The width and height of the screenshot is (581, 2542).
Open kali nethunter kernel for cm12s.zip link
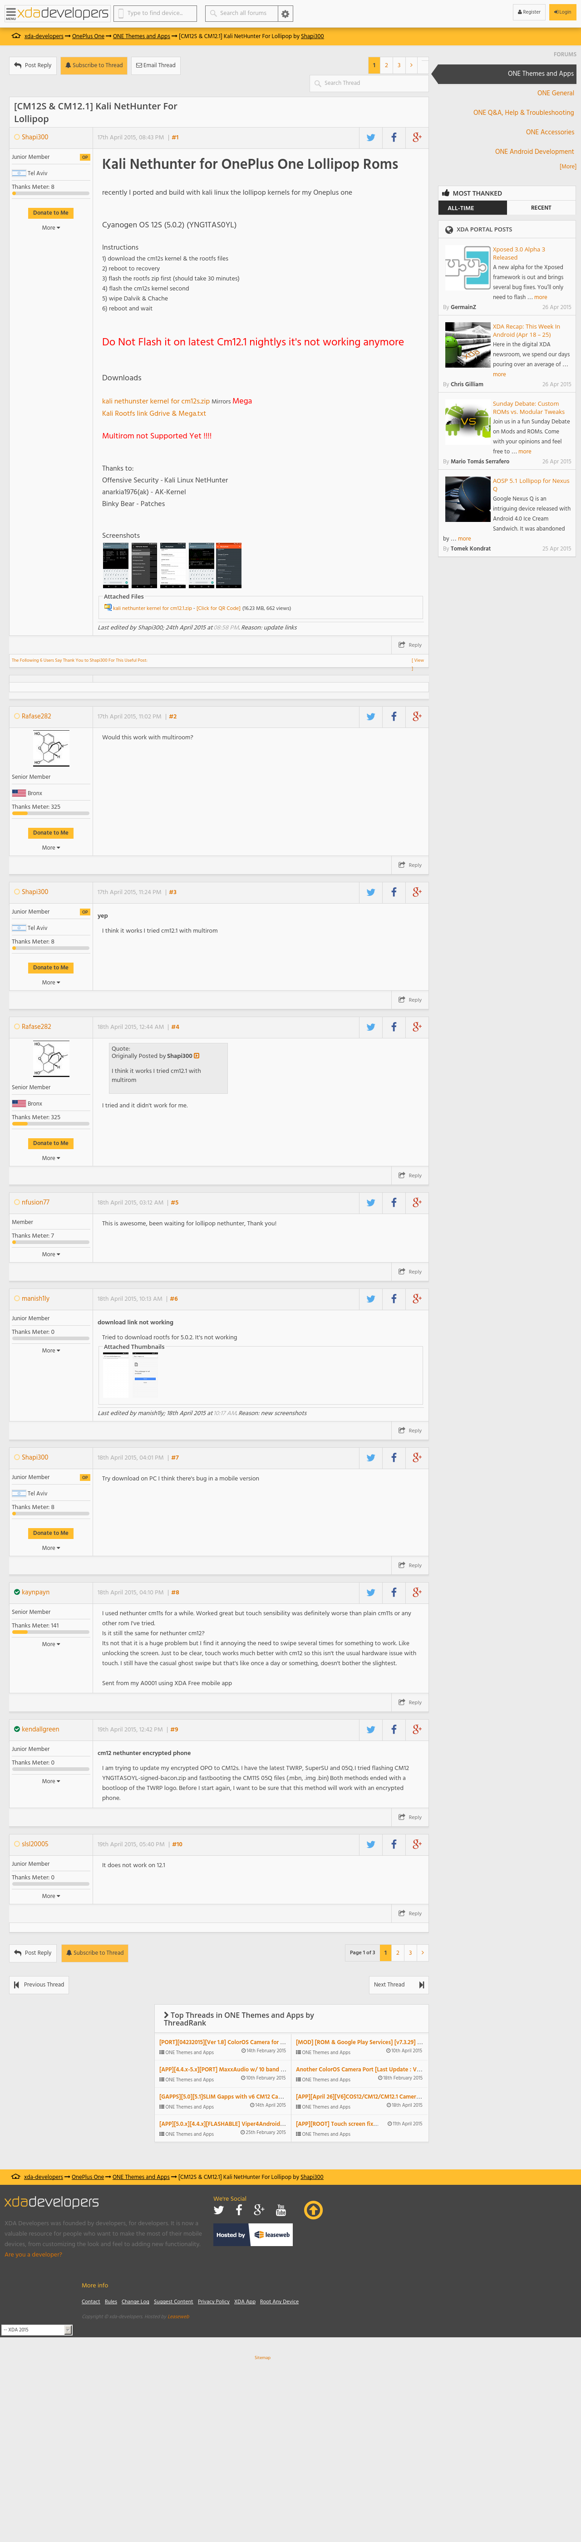point(156,401)
